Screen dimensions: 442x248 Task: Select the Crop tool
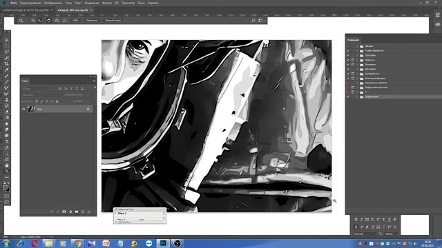7,64
